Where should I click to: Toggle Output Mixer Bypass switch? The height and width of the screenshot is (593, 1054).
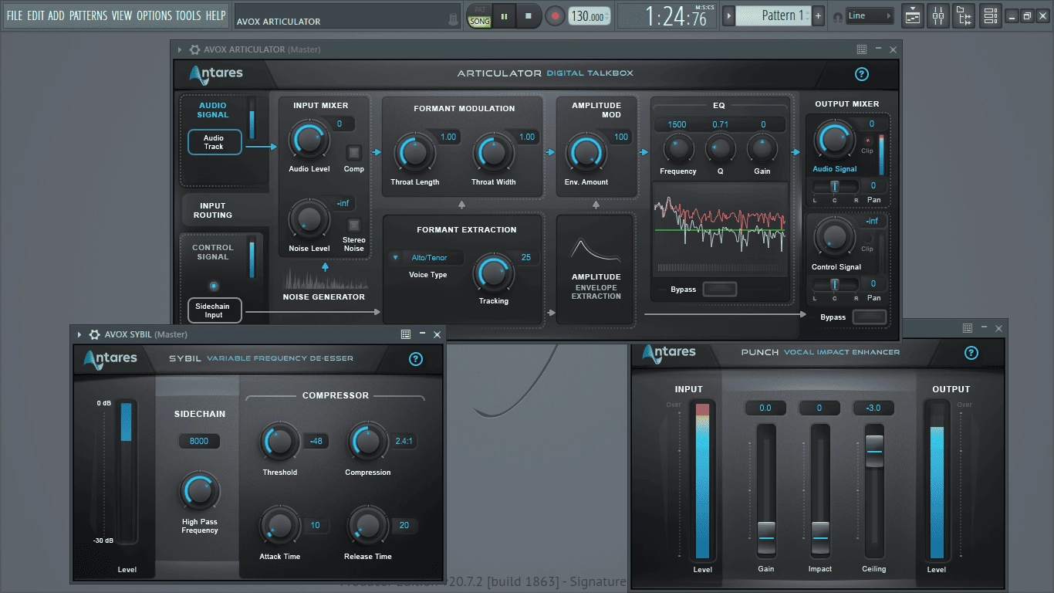tap(870, 317)
